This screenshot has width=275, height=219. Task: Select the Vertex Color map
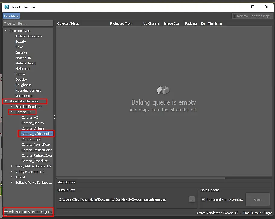(x=24, y=96)
